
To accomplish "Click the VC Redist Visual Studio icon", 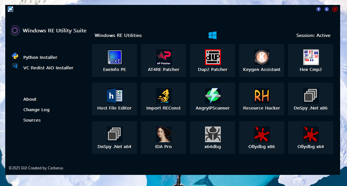I will pos(15,66).
